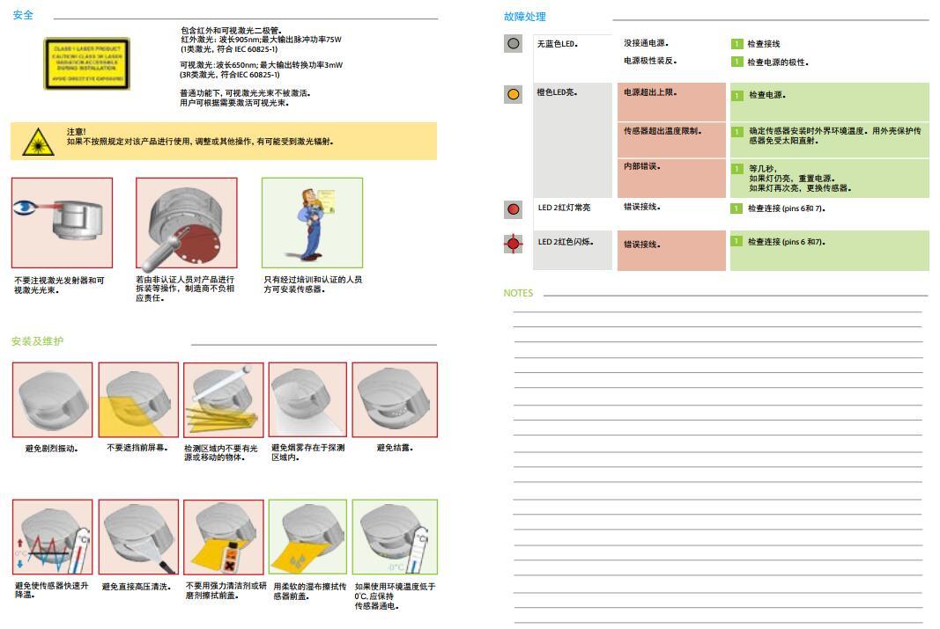
Task: Click the 电源超出上限 table cell
Action: click(x=671, y=102)
